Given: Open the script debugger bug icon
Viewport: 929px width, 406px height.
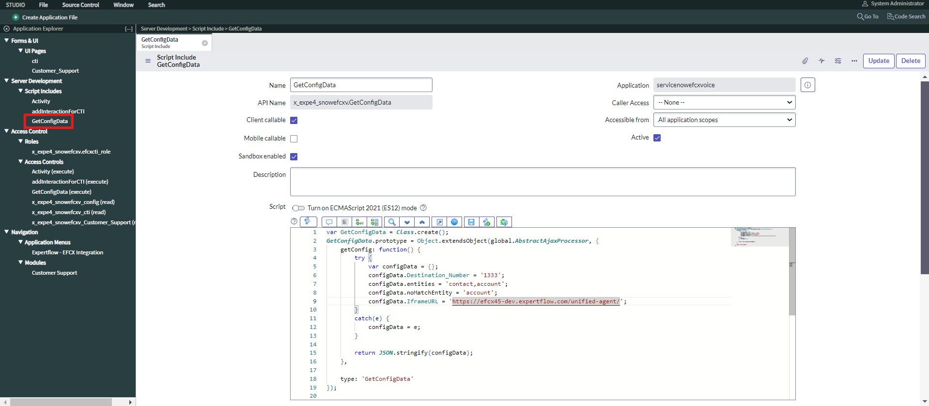Looking at the screenshot, I should (x=504, y=222).
